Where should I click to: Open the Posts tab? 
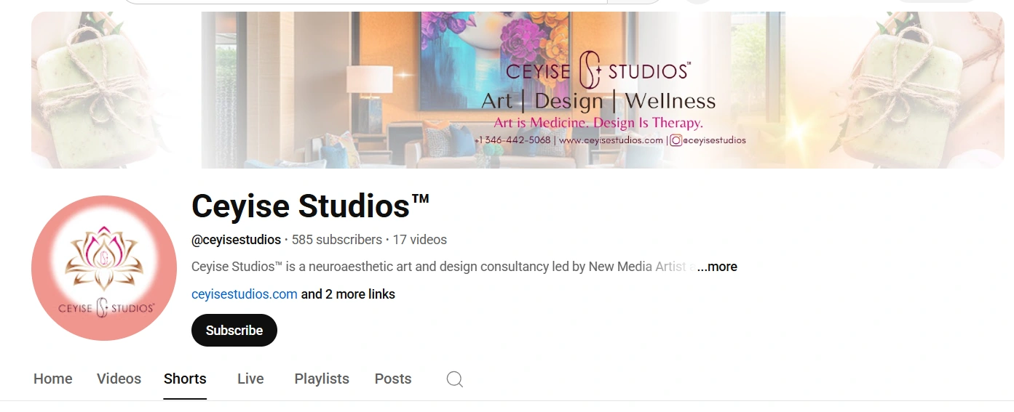(393, 379)
